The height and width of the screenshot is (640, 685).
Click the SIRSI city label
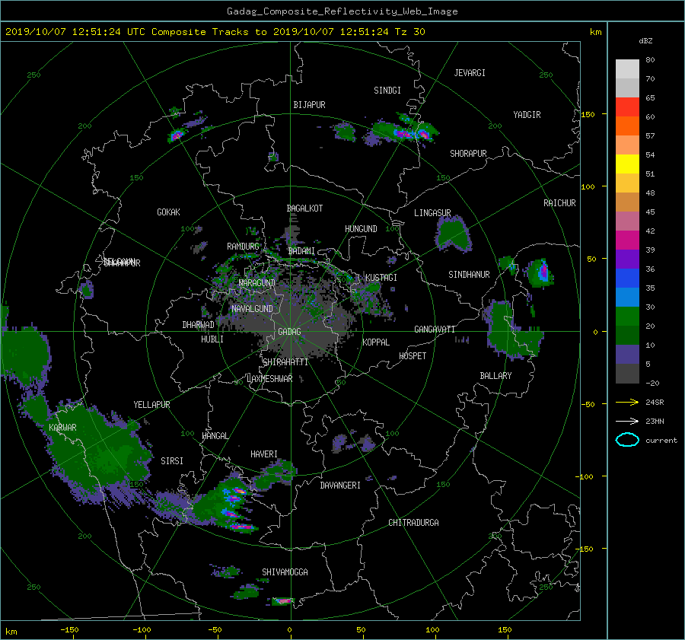tap(172, 461)
